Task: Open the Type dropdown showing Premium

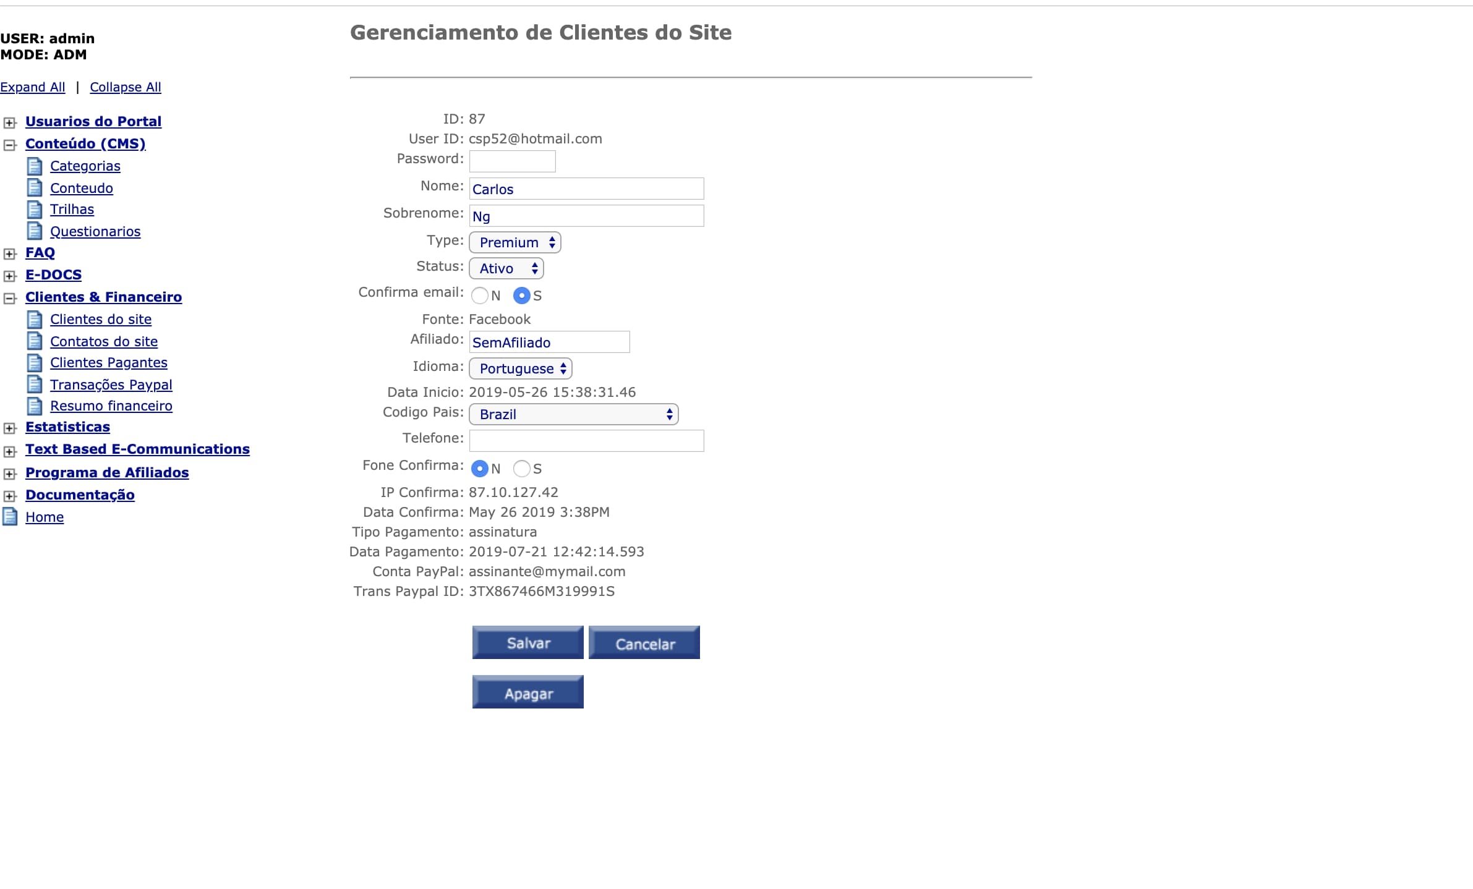Action: pos(514,242)
